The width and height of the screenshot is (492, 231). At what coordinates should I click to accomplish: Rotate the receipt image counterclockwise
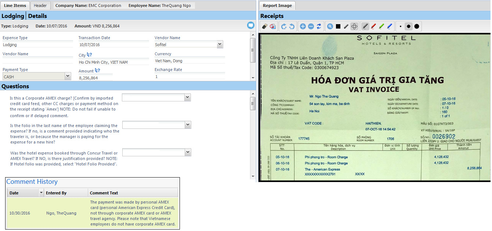292,26
